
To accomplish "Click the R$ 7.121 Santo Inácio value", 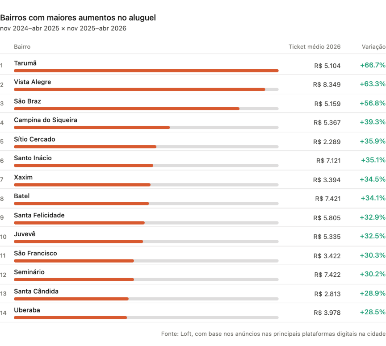I will [x=328, y=161].
